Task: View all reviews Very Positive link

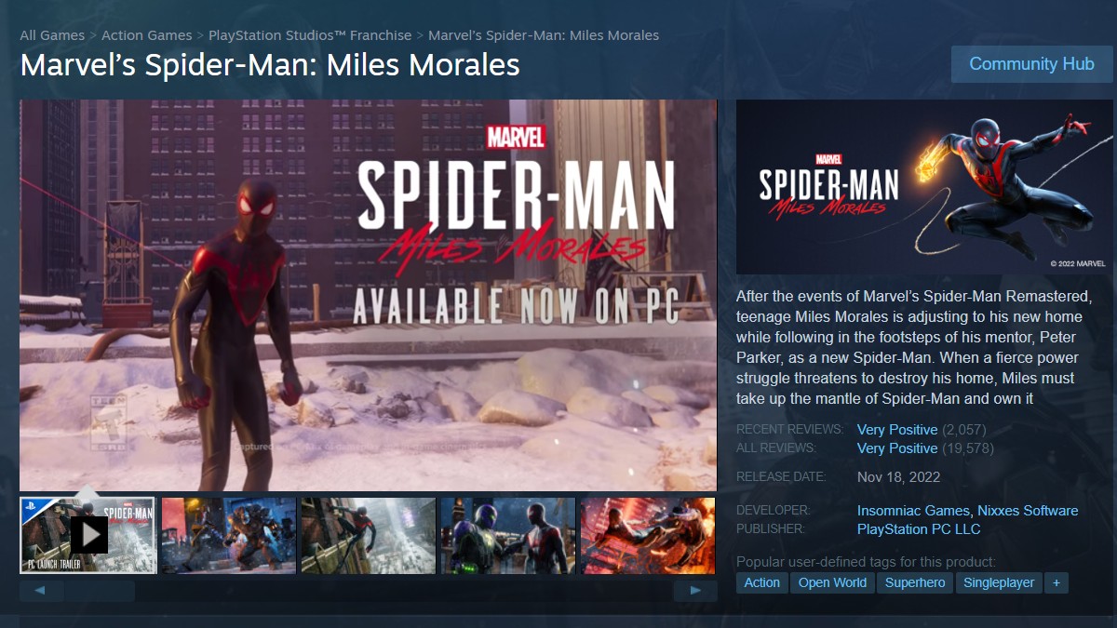Action: click(897, 448)
